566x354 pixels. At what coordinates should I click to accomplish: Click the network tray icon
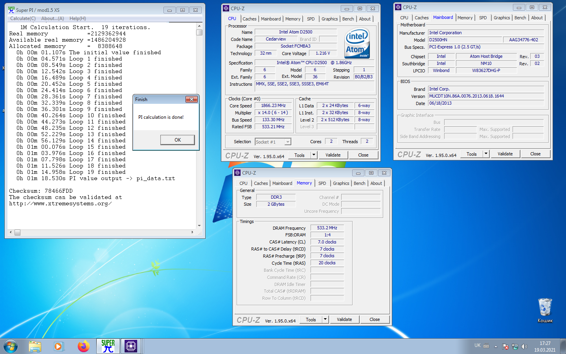point(515,347)
